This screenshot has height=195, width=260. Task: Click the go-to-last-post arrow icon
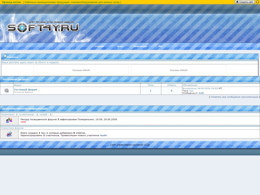[220, 88]
